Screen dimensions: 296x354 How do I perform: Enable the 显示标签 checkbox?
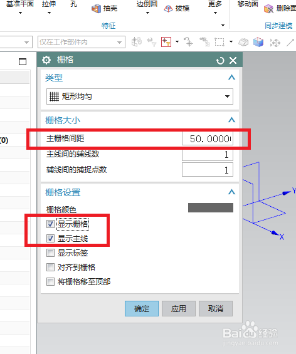(x=50, y=253)
